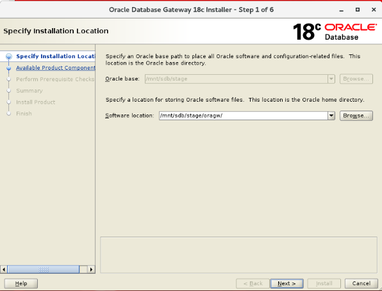382x291 pixels.
Task: Click the disabled Browse button for Oracle base
Action: (x=356, y=79)
